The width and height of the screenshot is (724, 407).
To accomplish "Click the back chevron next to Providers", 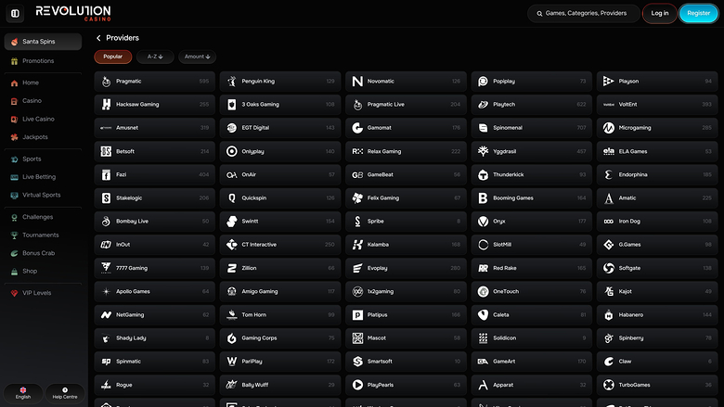I will tap(98, 38).
